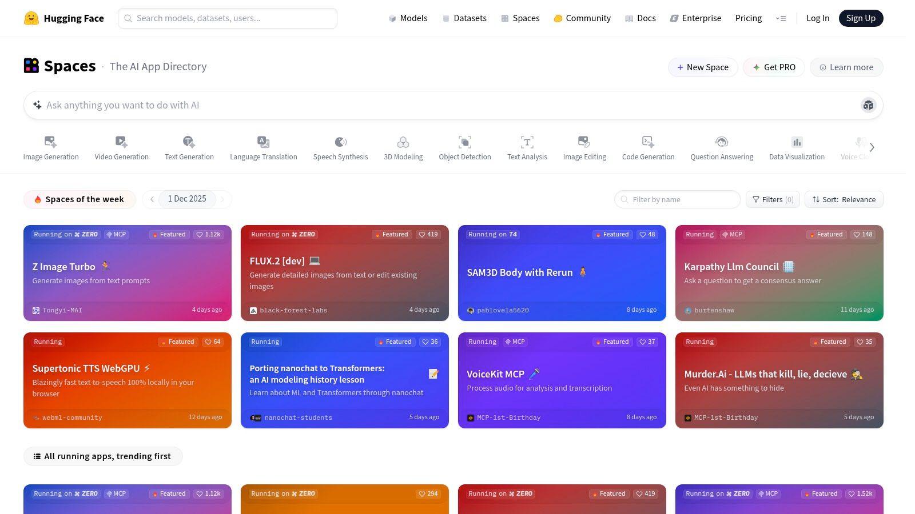This screenshot has height=514, width=915.
Task: Like the VoiceKit MCP space
Action: [x=647, y=342]
